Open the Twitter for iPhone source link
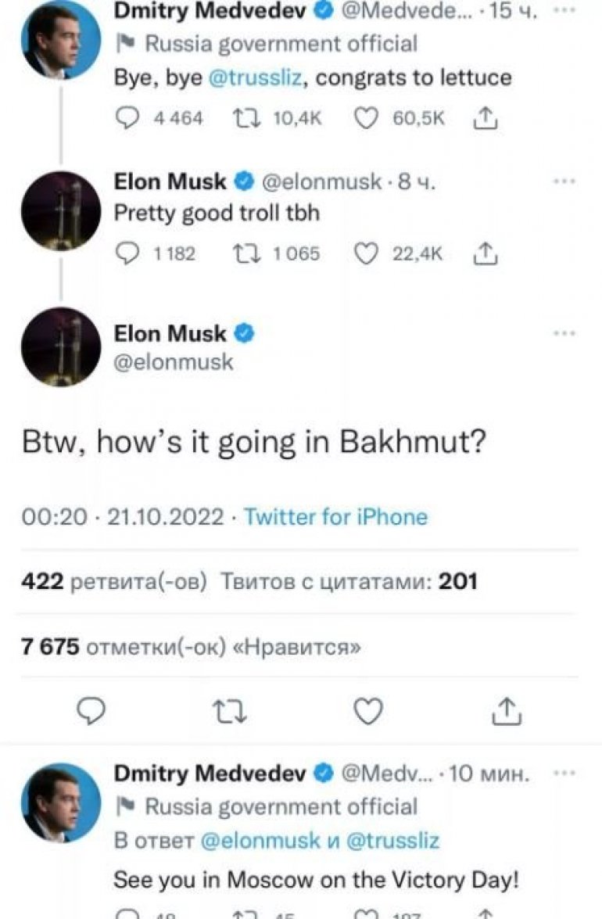 [335, 517]
